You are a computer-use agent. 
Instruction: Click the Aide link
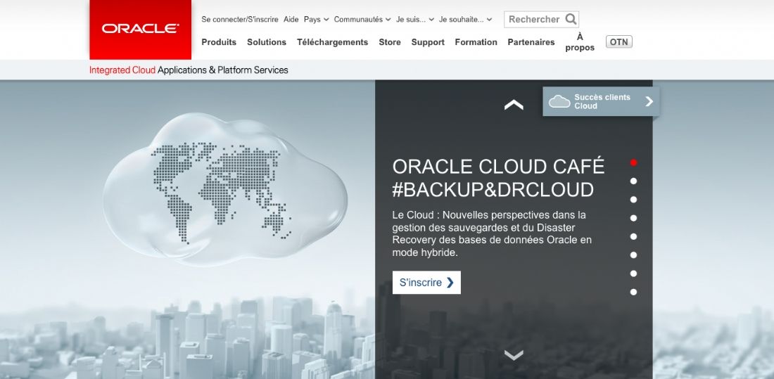point(291,19)
